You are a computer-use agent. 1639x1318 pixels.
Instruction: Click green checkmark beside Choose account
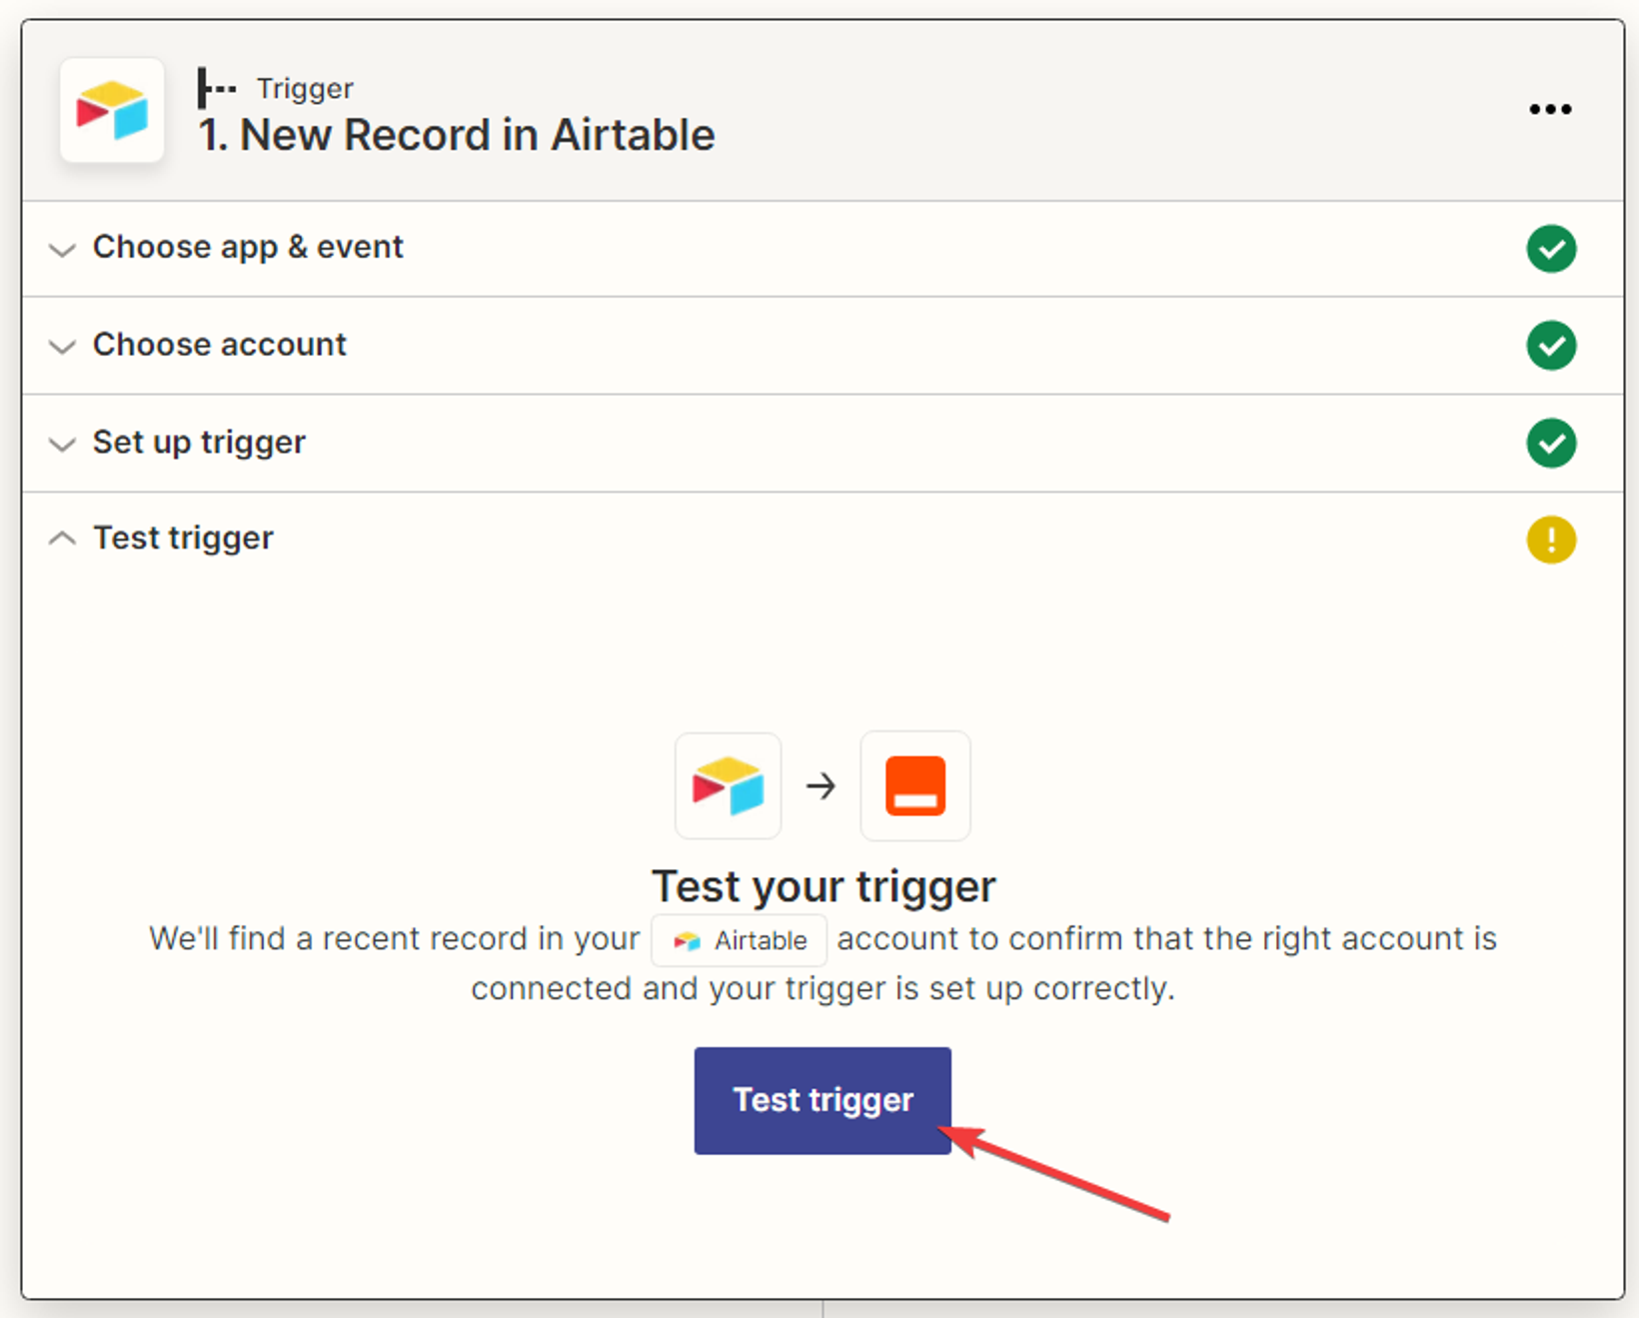[1551, 346]
